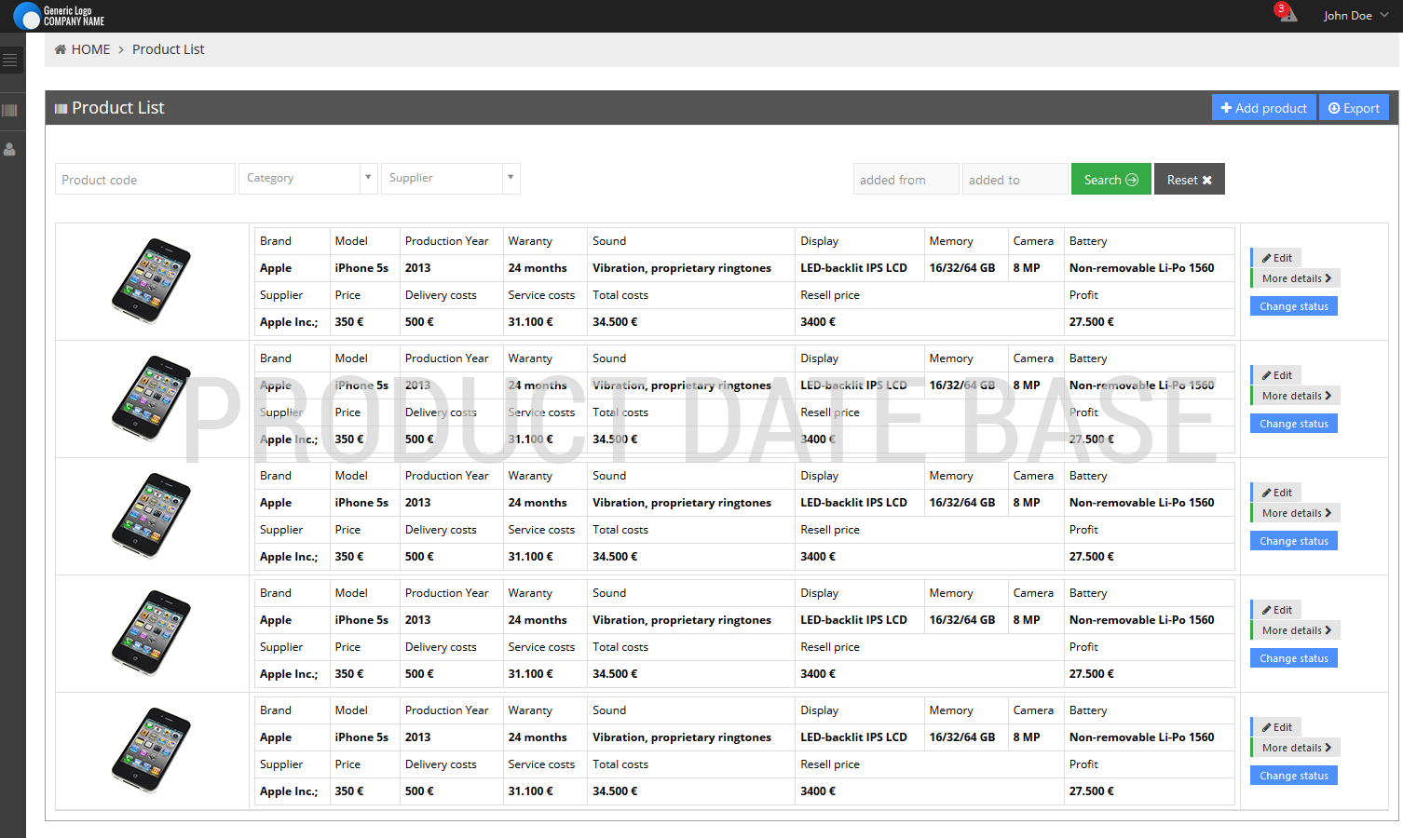Change status of the first product
Viewport: 1403px width, 838px height.
(1294, 306)
